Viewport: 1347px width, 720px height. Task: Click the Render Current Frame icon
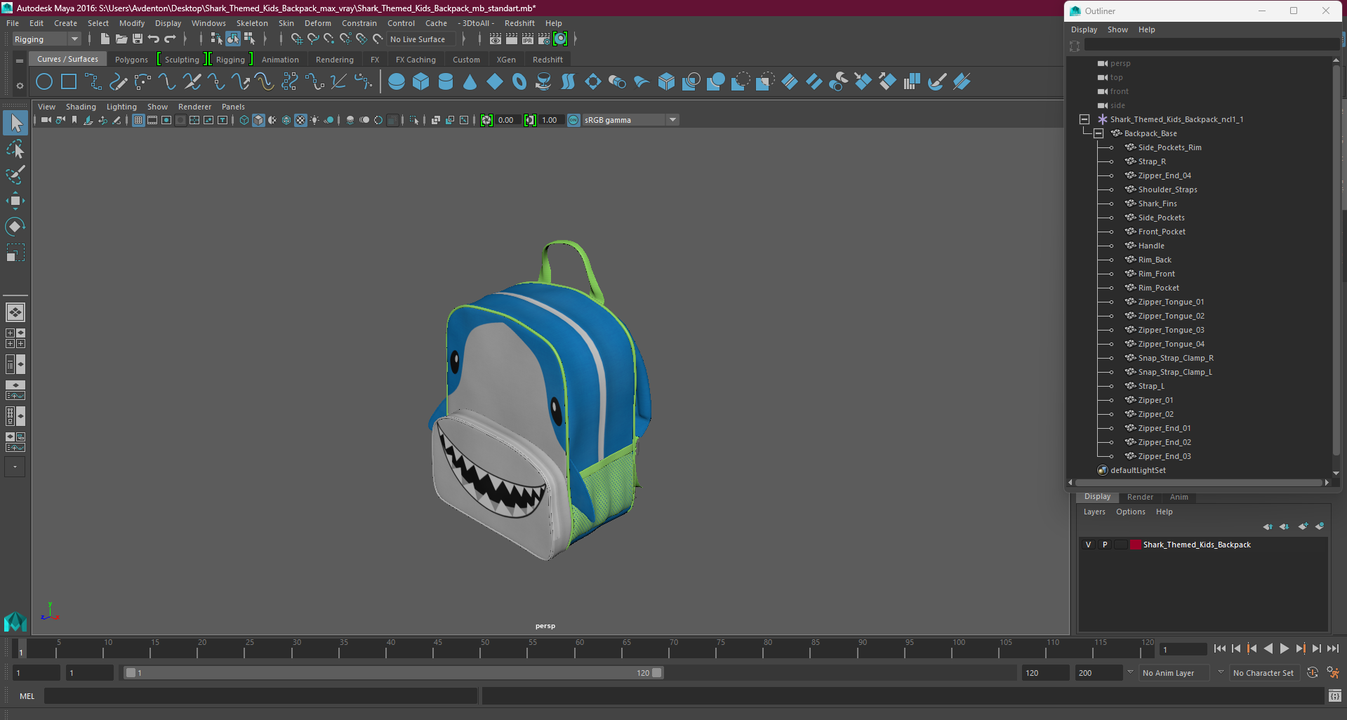[x=512, y=39]
